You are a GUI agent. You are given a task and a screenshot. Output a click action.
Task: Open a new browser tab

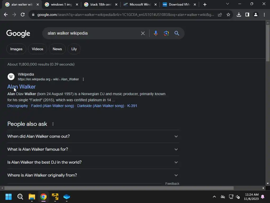pyautogui.click(x=205, y=4)
